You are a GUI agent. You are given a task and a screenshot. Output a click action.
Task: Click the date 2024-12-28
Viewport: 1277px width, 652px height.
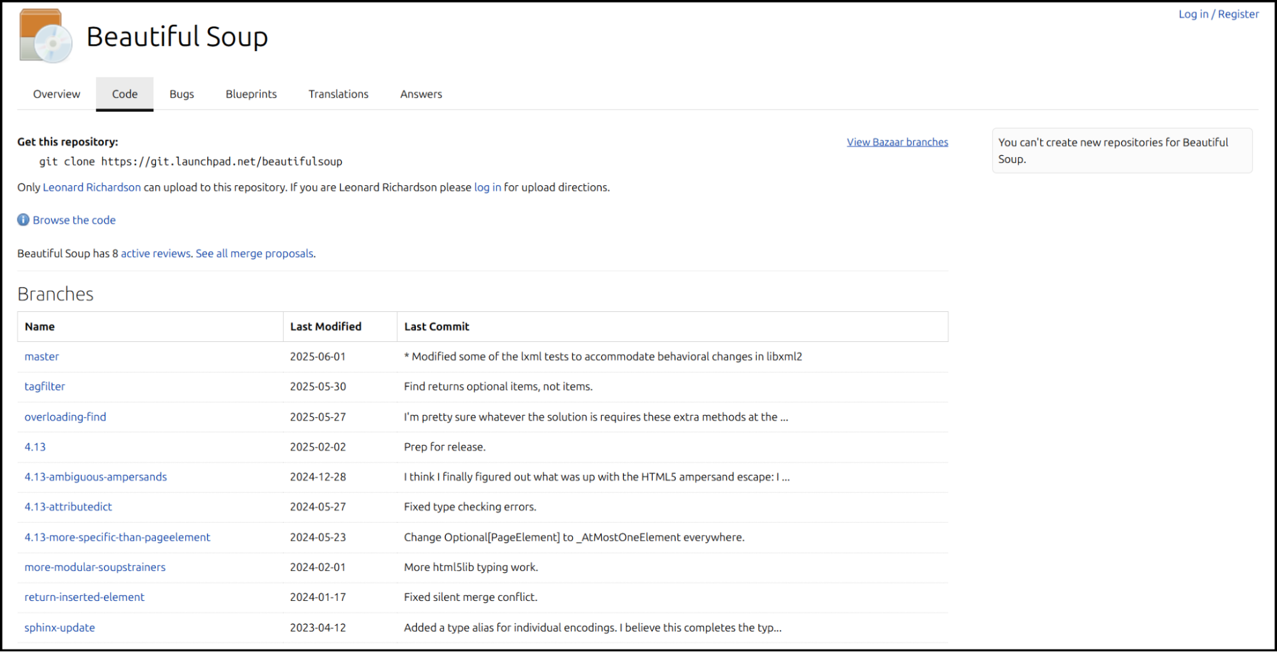pos(317,477)
